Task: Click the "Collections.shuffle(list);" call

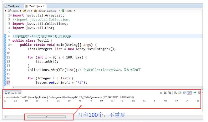Action: pyautogui.click(x=53, y=70)
